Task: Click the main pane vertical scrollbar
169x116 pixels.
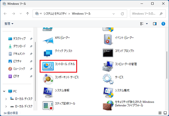Action: tap(167, 65)
